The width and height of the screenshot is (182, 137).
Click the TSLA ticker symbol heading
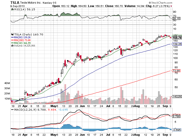[15, 3]
